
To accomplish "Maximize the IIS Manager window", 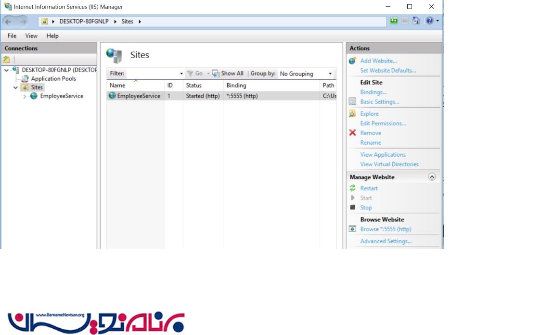I will (410, 7).
